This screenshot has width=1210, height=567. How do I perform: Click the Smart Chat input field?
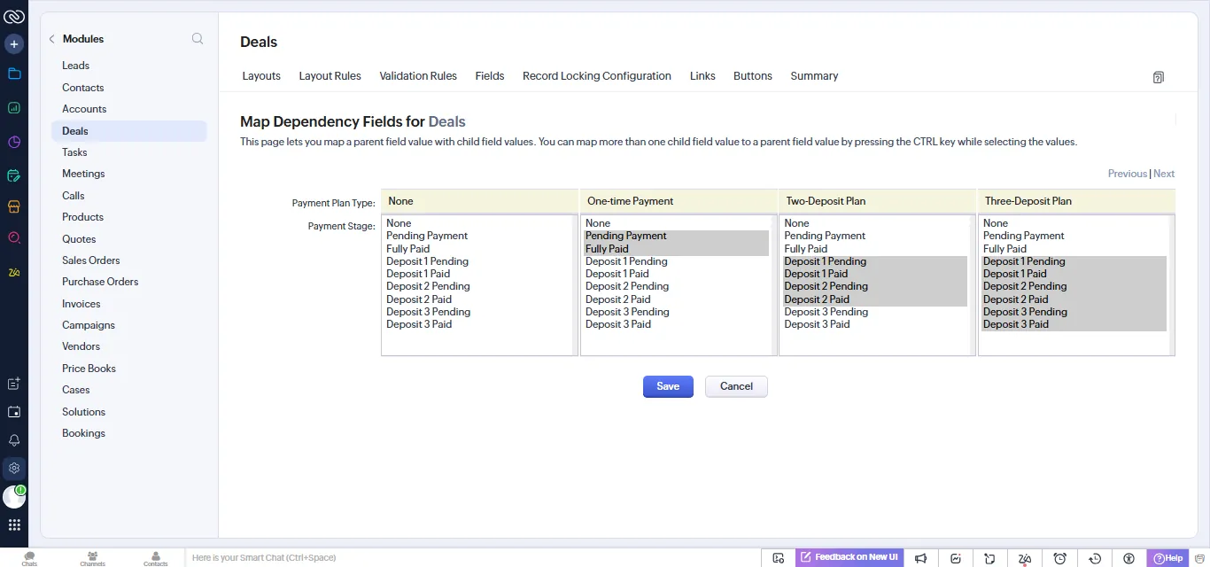pos(474,558)
